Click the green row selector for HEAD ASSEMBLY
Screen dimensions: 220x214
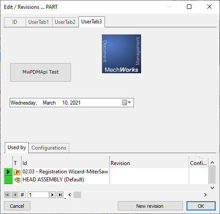[x=8, y=180]
